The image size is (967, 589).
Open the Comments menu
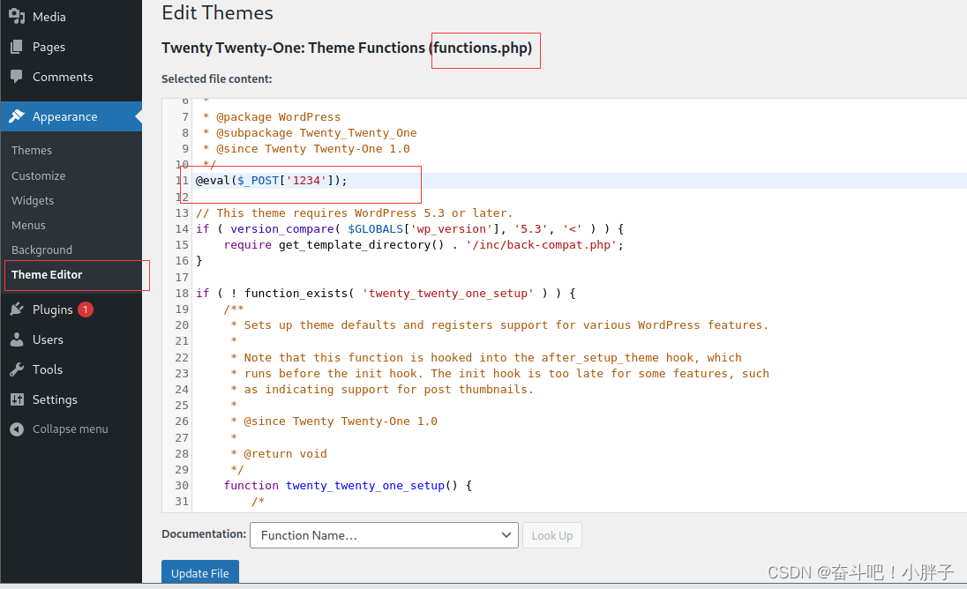(63, 77)
